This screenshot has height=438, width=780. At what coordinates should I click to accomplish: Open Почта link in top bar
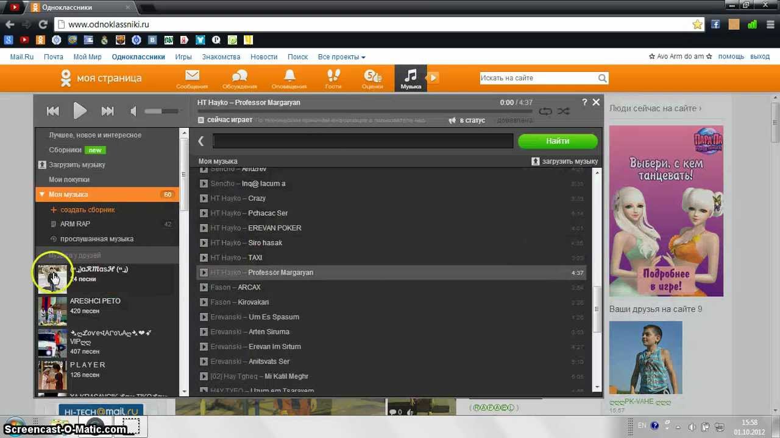coord(54,57)
